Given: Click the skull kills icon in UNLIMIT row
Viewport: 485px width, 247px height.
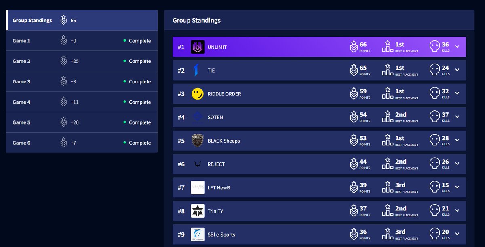Looking at the screenshot, I should [434, 47].
